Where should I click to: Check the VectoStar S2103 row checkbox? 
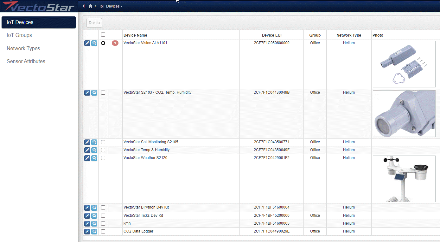tap(103, 93)
